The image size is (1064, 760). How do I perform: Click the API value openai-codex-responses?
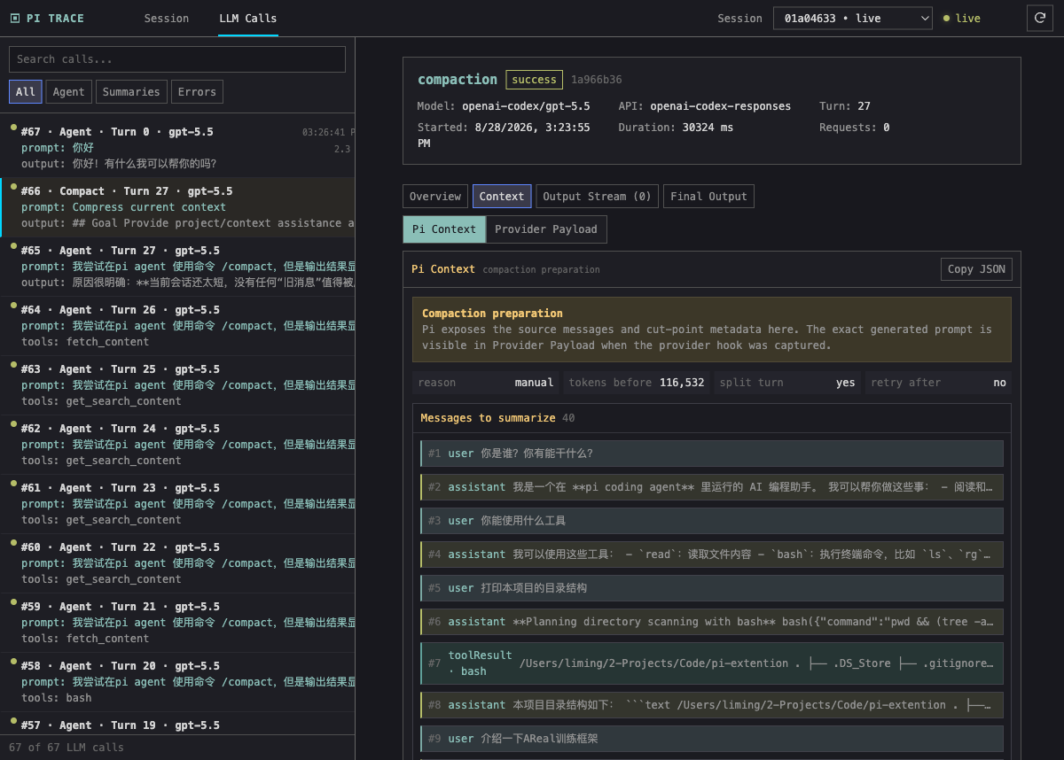[720, 106]
